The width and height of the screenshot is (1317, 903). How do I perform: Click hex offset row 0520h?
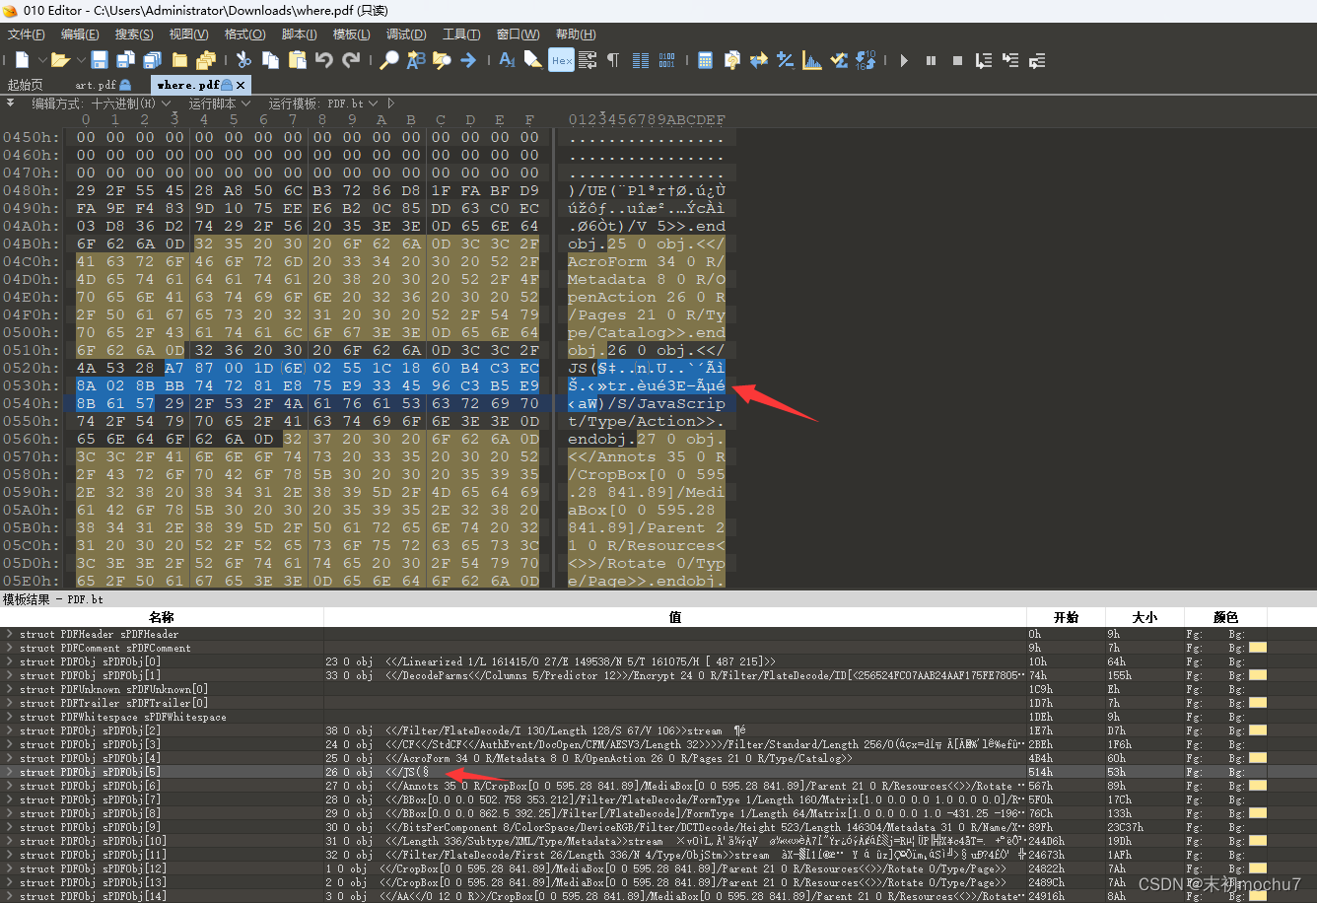point(31,368)
